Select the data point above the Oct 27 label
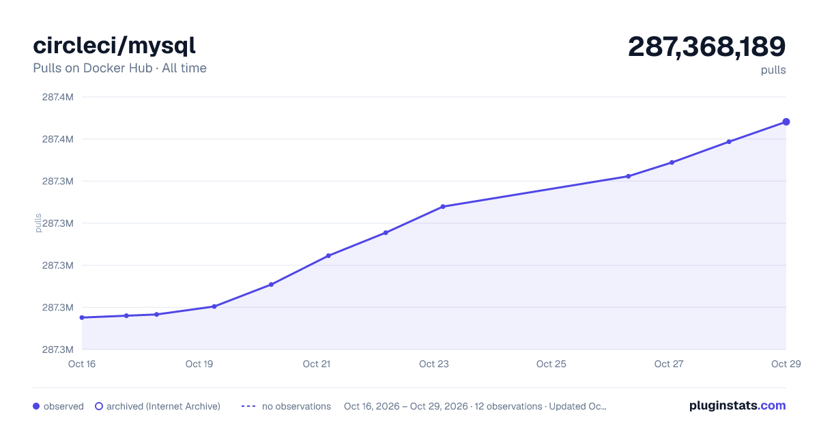This screenshot has height=430, width=819. click(672, 162)
